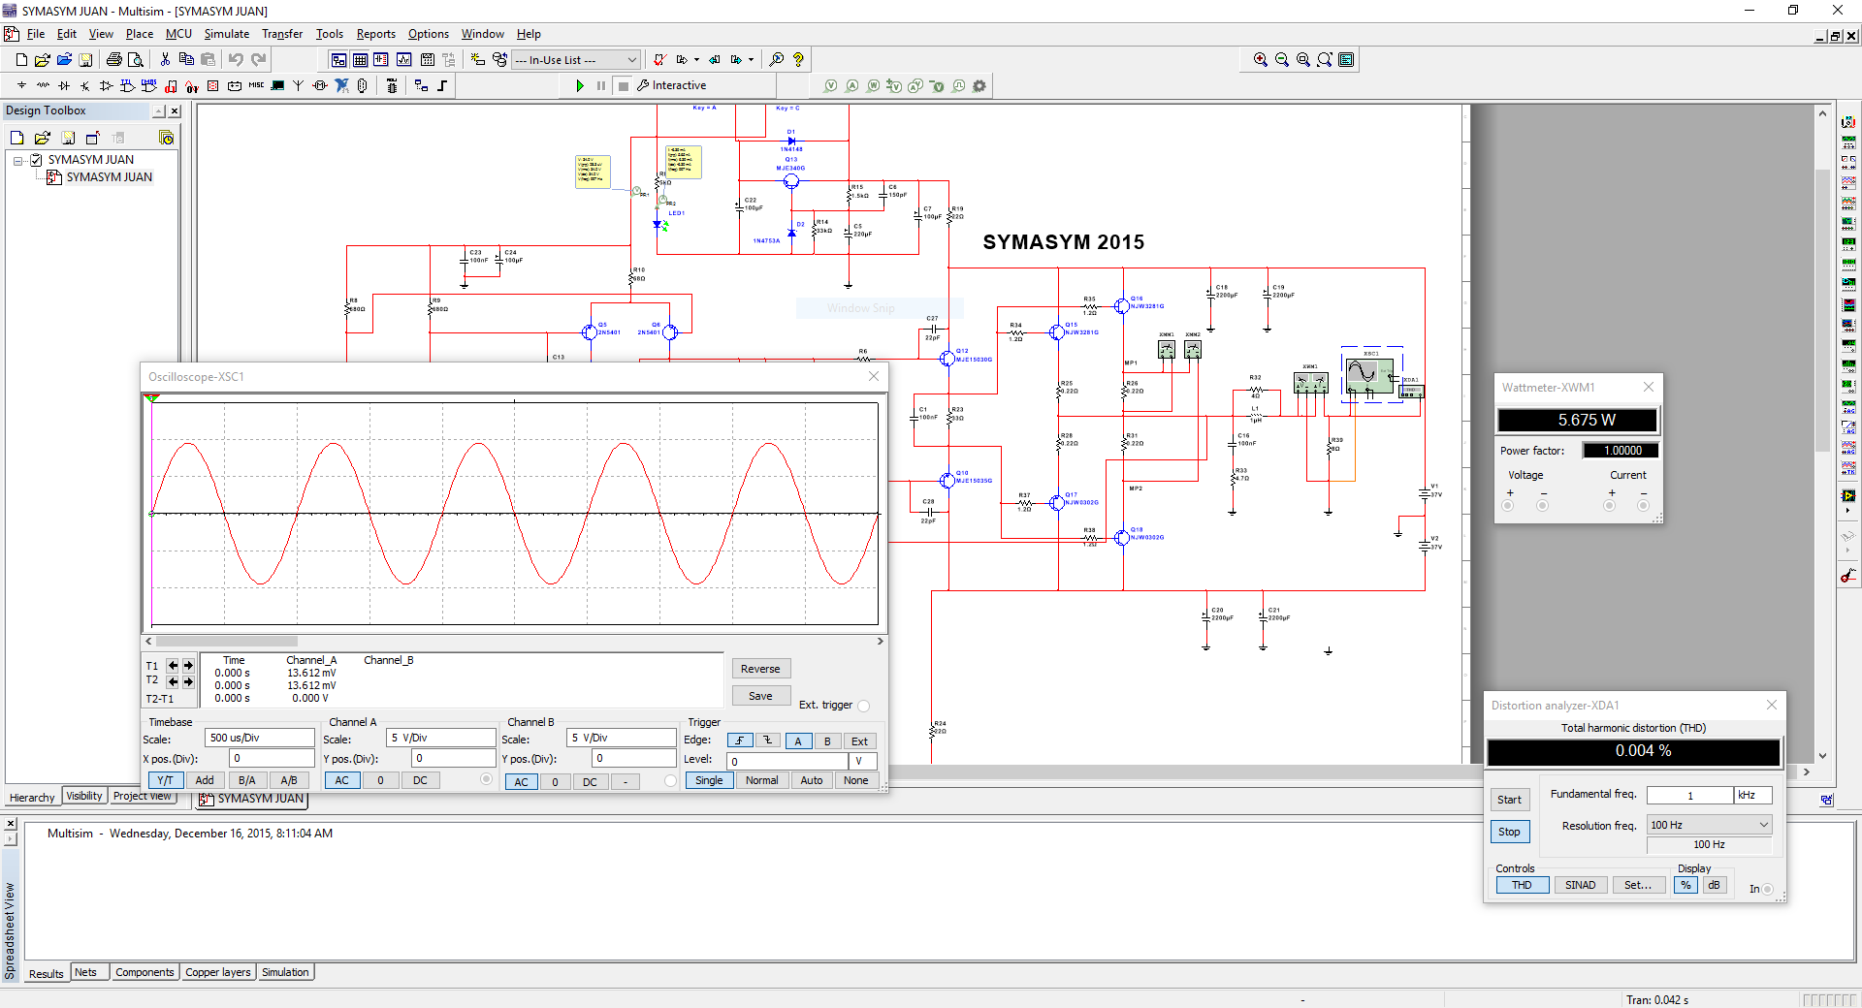Place a hierarchical block icon
The height and width of the screenshot is (1008, 1862).
421,85
